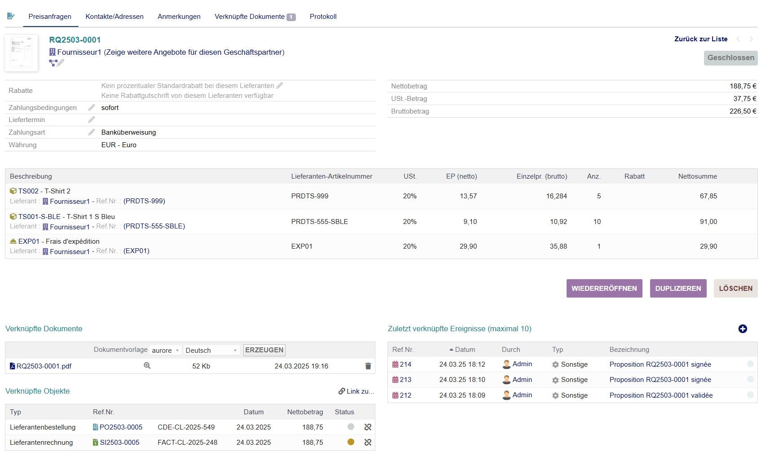Toggle status indicator for event 212
761x456 pixels.
750,395
